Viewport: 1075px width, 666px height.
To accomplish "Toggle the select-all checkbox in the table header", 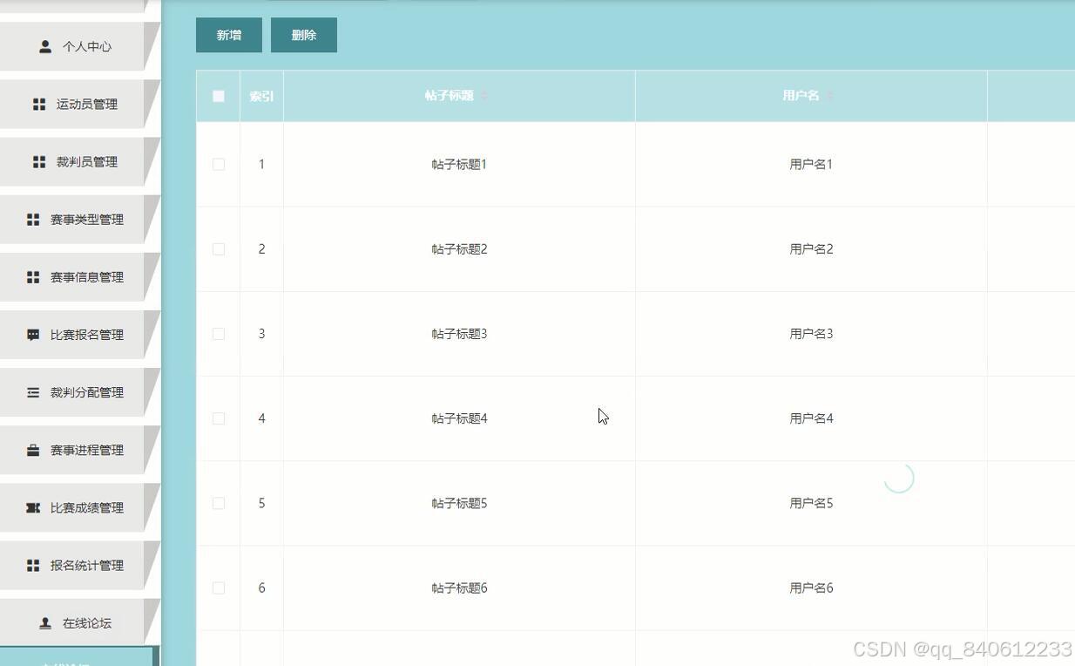I will [x=219, y=96].
